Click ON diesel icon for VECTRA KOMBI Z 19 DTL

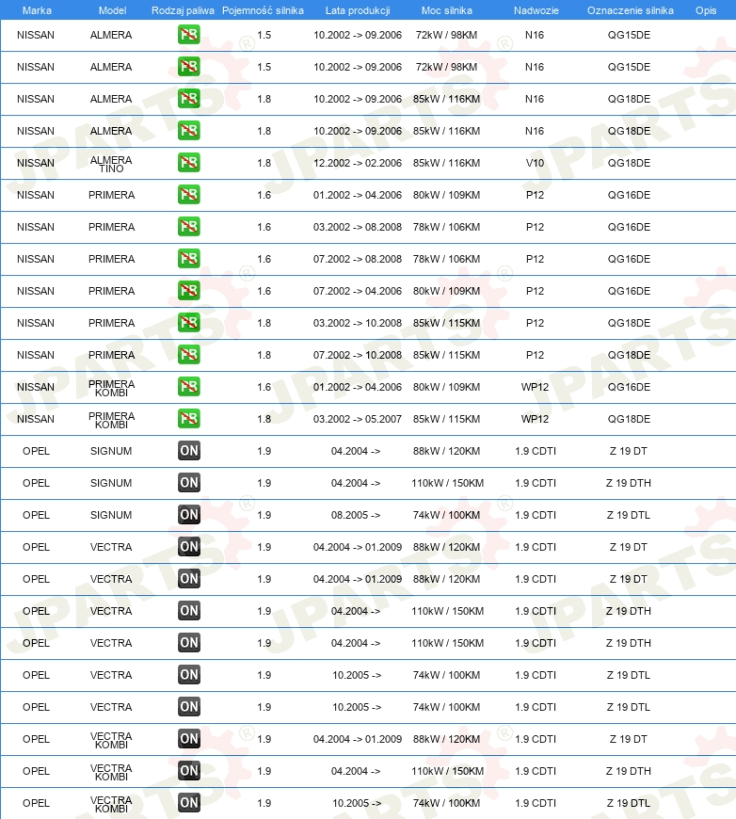click(x=188, y=802)
